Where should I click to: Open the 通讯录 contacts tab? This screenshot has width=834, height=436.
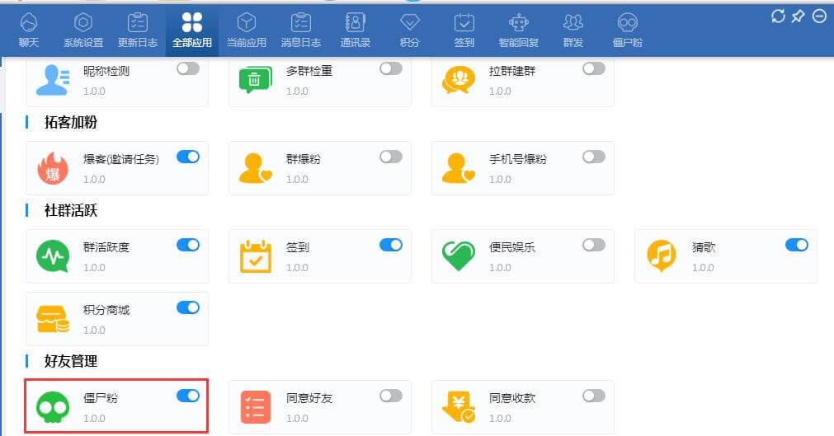355,30
